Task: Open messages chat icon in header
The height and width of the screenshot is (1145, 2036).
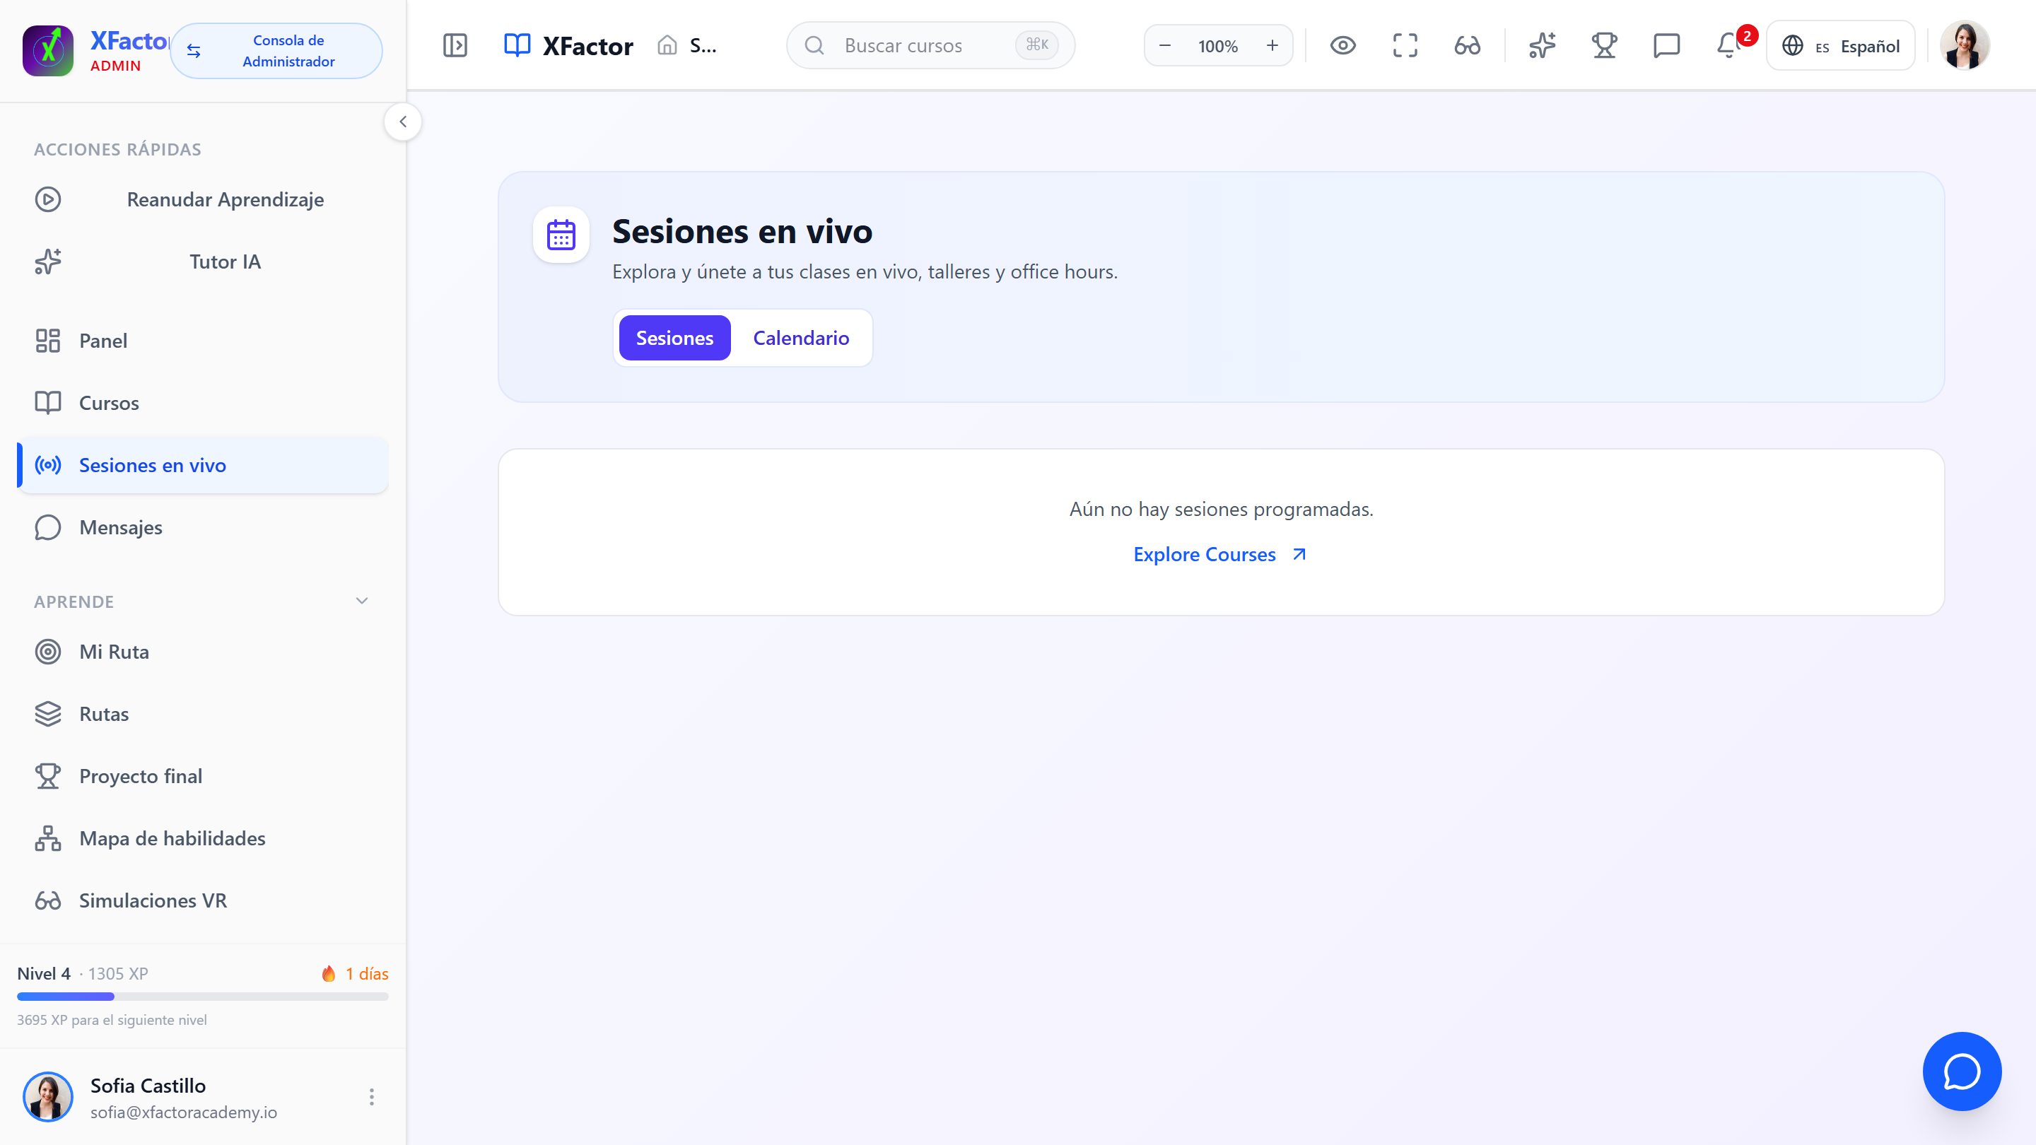Action: [1667, 46]
